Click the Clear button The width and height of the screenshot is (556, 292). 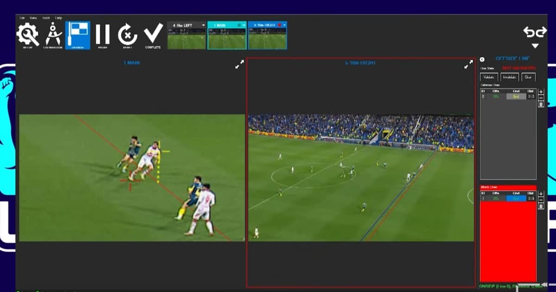pos(528,77)
